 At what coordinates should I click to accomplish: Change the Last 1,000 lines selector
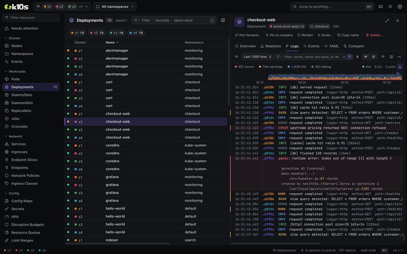(257, 57)
